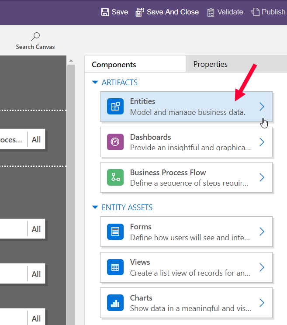Image resolution: width=287 pixels, height=325 pixels.
Task: Select the Components tab
Action: point(114,65)
